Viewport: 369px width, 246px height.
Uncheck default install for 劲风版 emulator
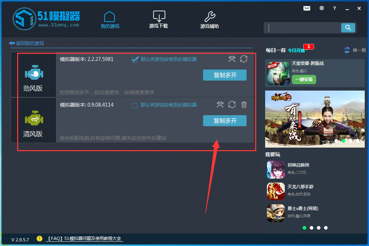point(135,59)
